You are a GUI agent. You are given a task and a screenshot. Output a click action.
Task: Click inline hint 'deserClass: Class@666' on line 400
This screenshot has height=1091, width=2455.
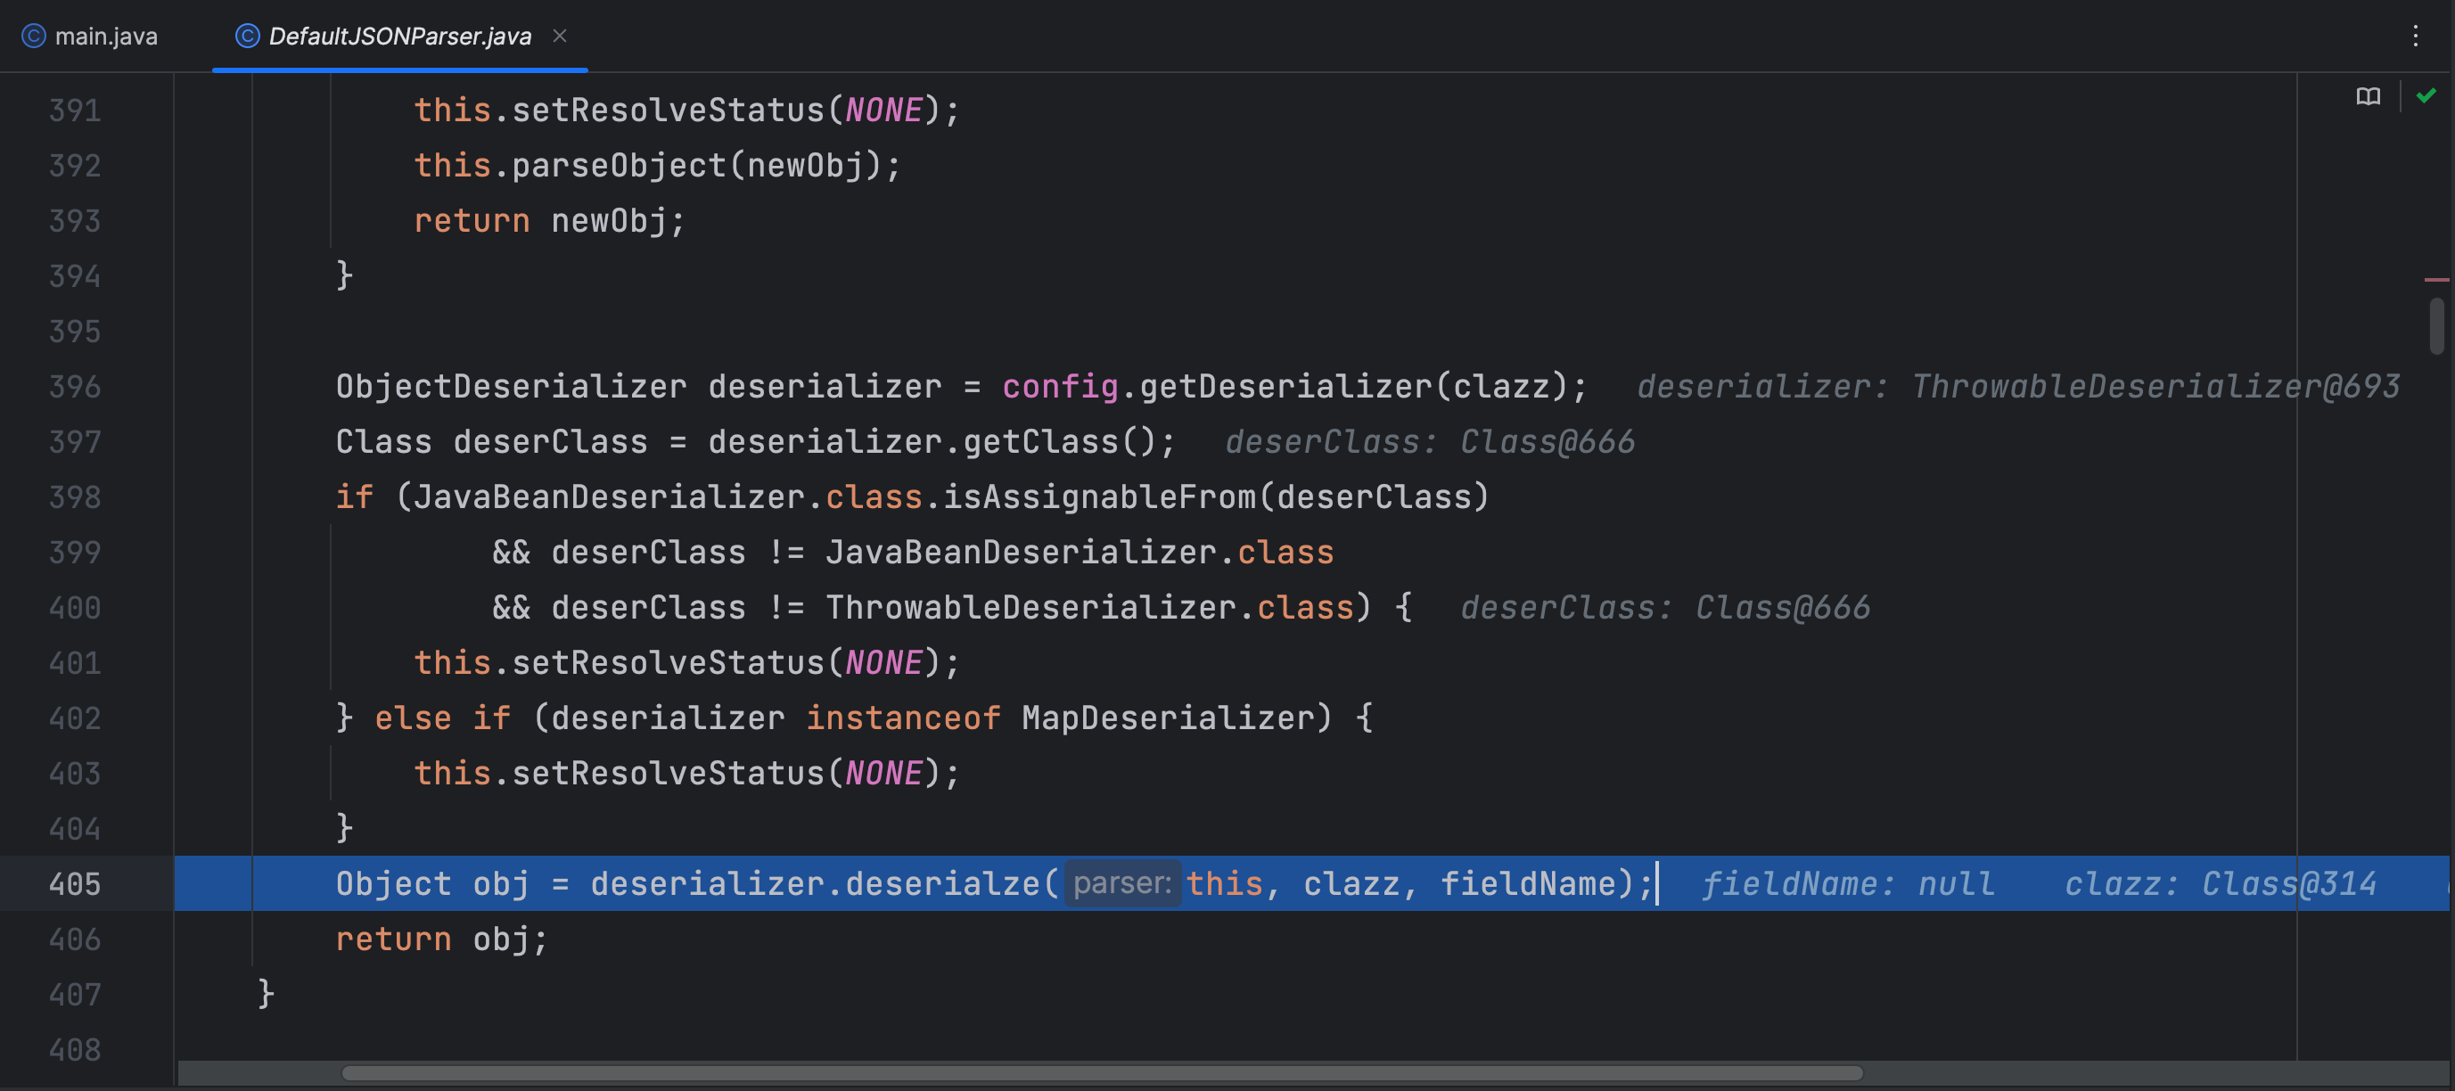tap(1665, 608)
